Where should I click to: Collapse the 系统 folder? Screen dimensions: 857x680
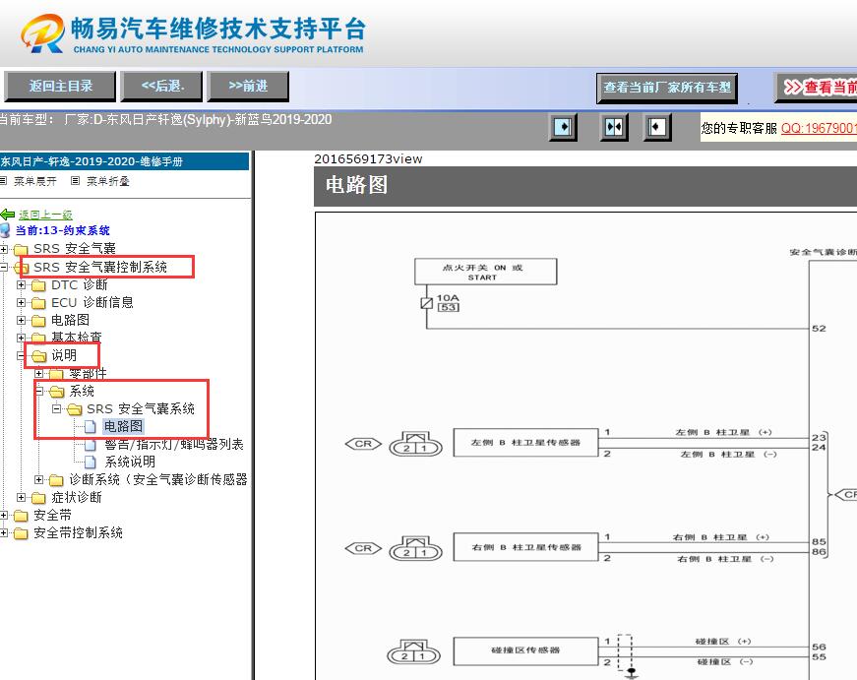38,391
